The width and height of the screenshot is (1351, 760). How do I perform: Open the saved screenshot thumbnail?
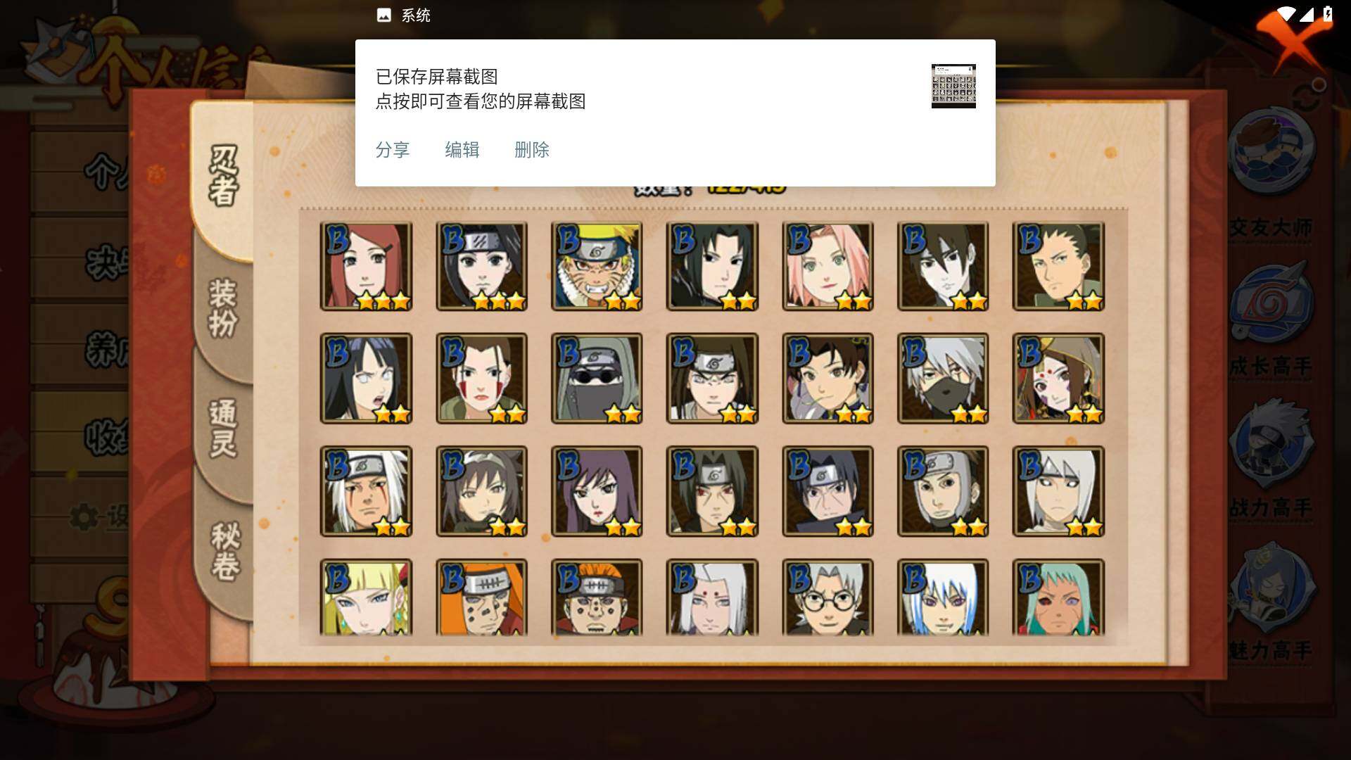(x=953, y=86)
